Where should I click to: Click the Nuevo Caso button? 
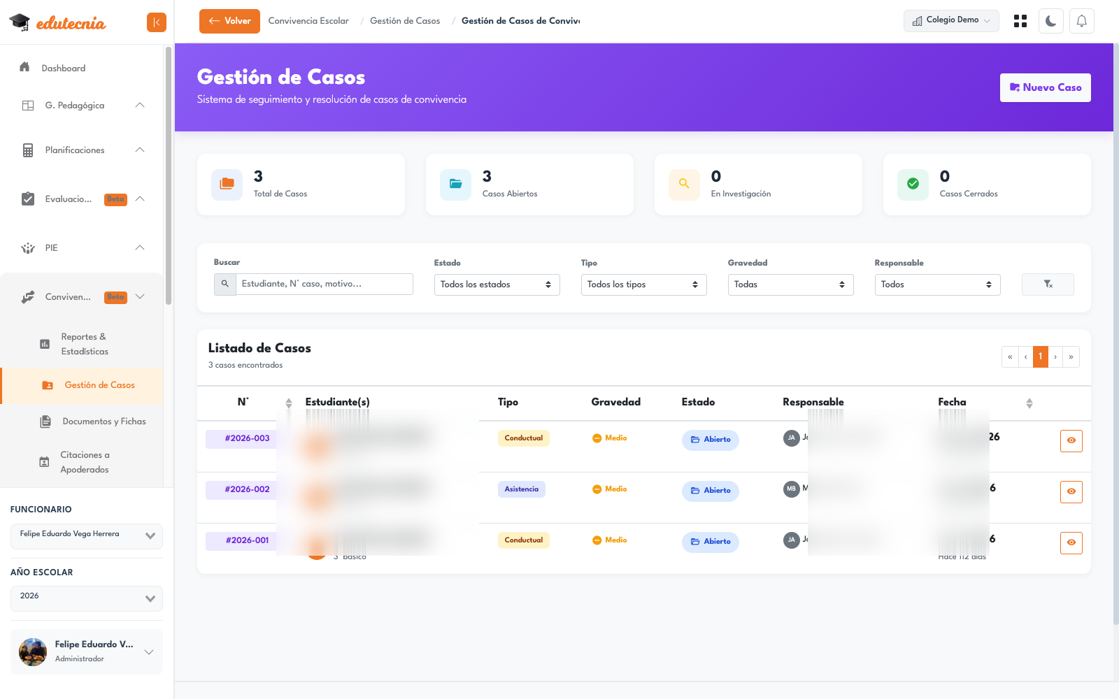(1046, 87)
